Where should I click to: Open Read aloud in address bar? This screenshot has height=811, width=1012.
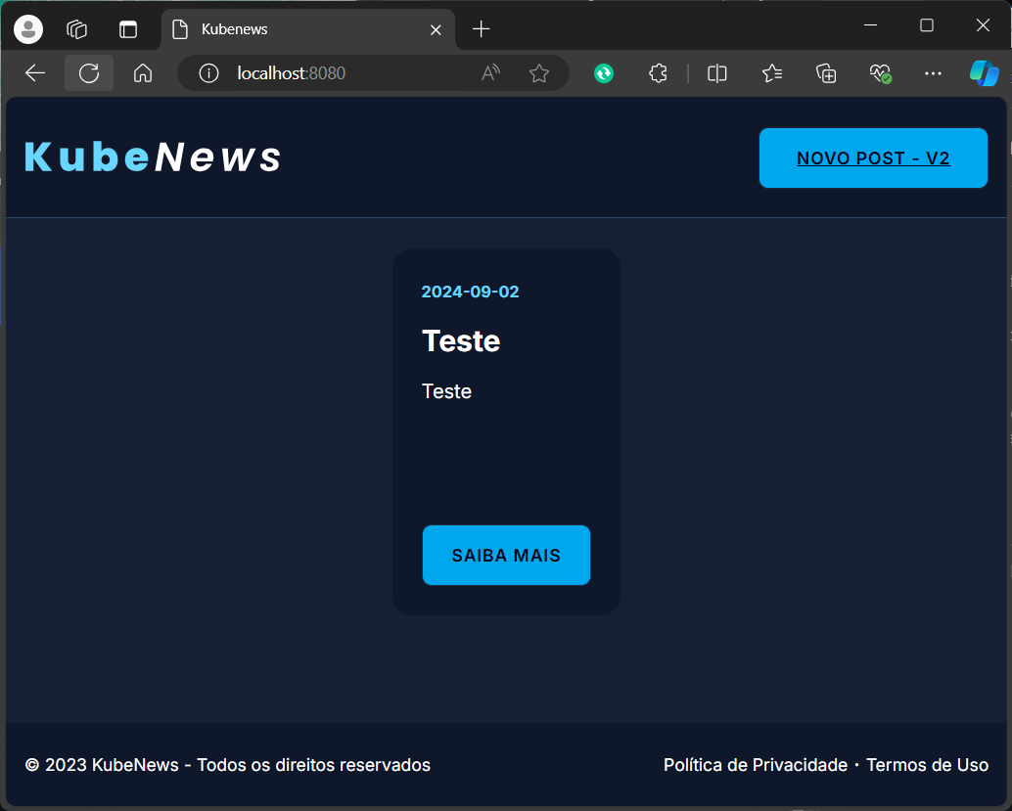click(490, 73)
